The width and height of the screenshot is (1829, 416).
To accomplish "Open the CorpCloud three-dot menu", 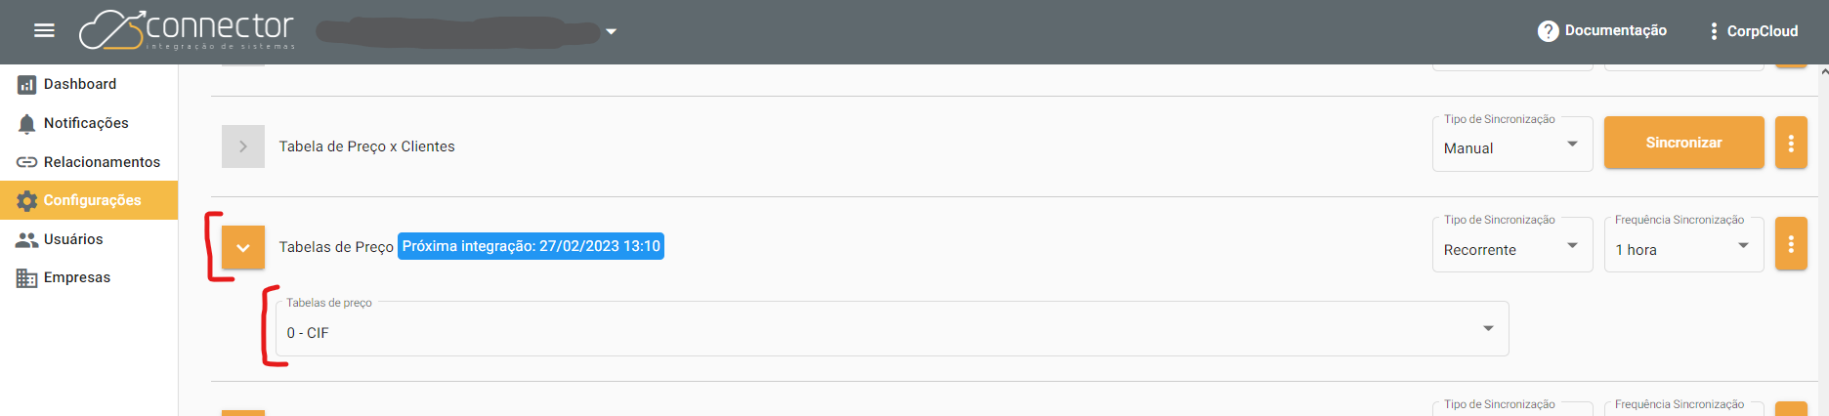I will pyautogui.click(x=1714, y=31).
